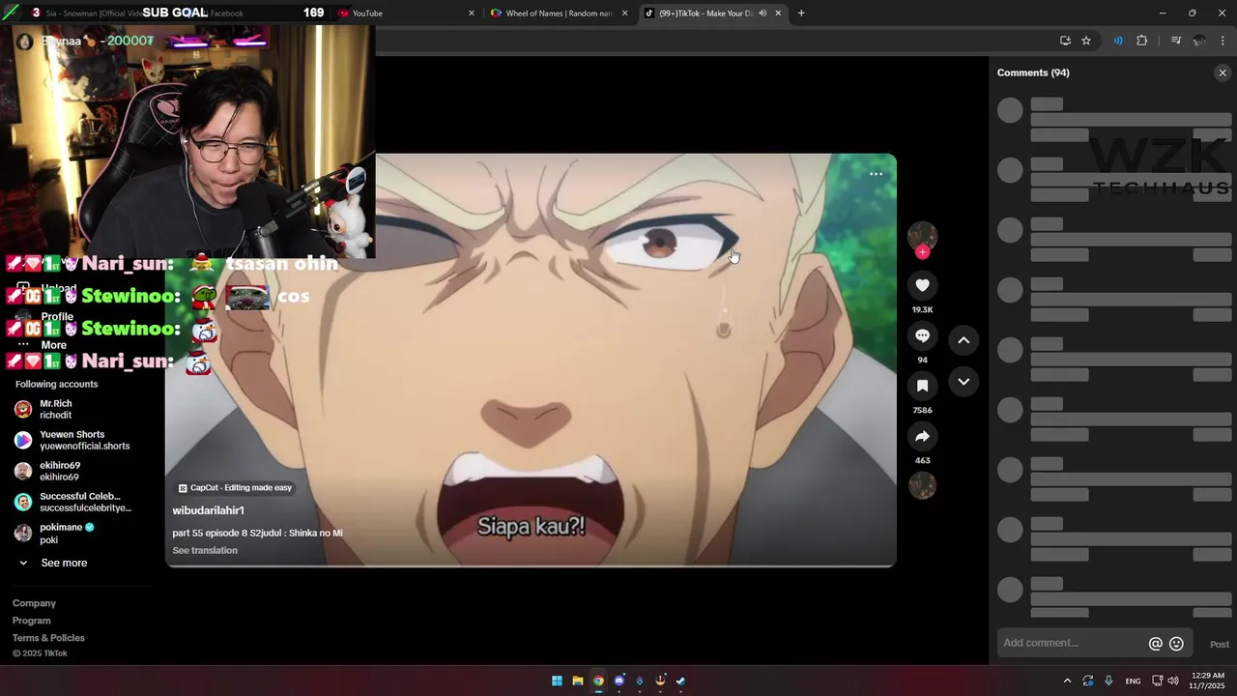Open the volume tray icon
The height and width of the screenshot is (696, 1237).
(x=1173, y=681)
